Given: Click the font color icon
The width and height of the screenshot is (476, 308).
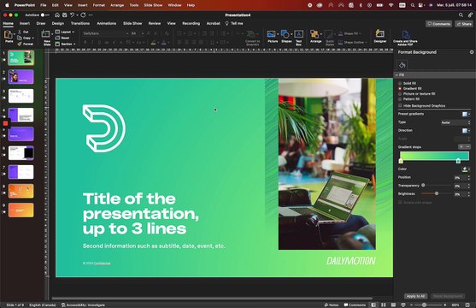Looking at the screenshot, I should click(164, 42).
